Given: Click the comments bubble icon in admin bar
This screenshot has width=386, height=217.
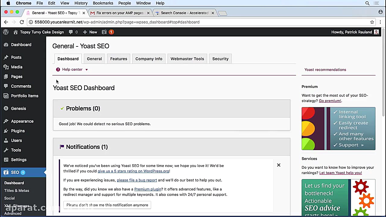Looking at the screenshot, I should (x=71, y=32).
